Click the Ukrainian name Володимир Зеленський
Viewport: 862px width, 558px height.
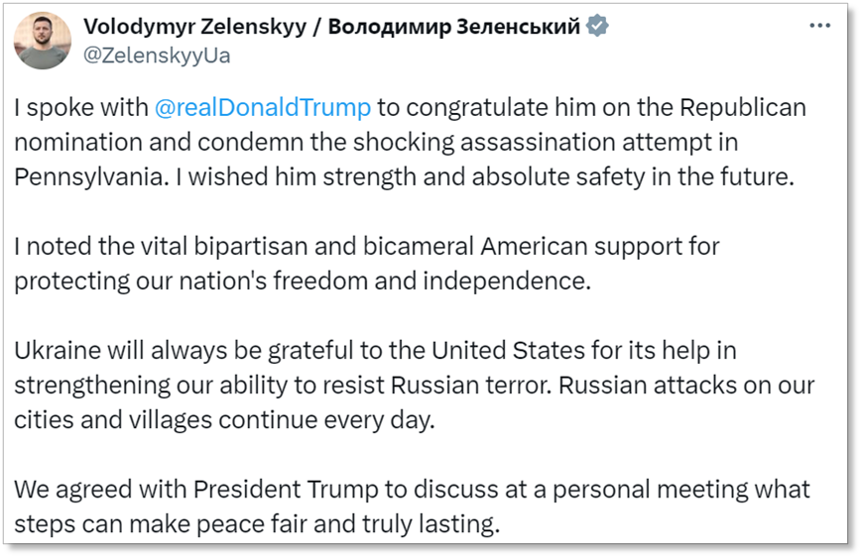tap(453, 27)
